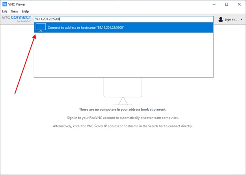Minimize the VNC Viewer window
Screen dimensions: 246x175
[x=214, y=4]
